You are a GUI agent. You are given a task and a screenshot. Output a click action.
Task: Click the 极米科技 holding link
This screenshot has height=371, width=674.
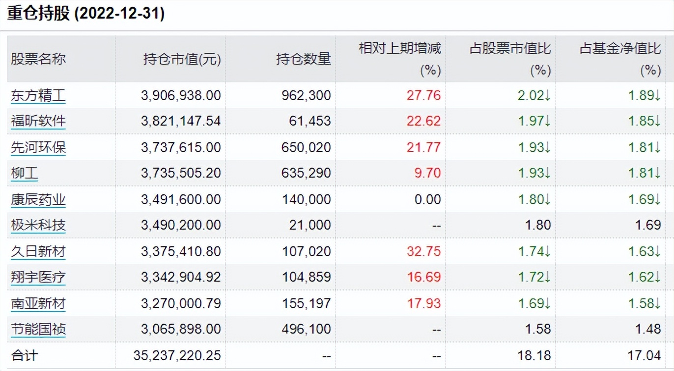click(x=37, y=225)
